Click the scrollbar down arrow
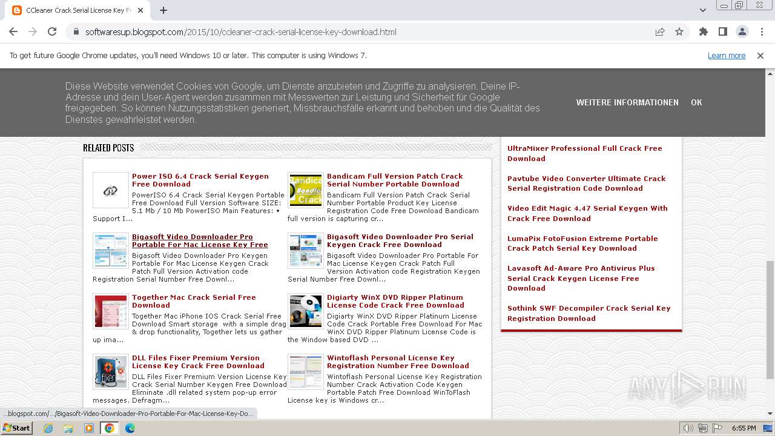The height and width of the screenshot is (436, 775). tap(770, 414)
